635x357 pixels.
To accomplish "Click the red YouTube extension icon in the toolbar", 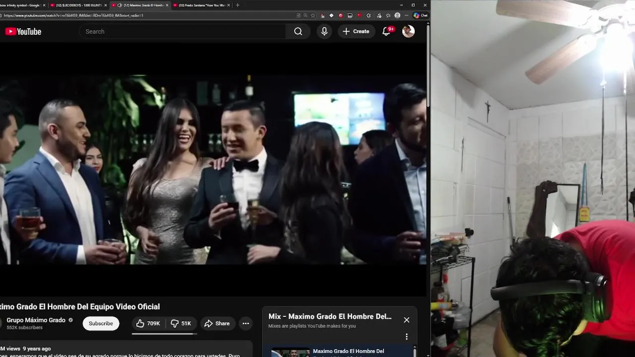I will (x=359, y=15).
